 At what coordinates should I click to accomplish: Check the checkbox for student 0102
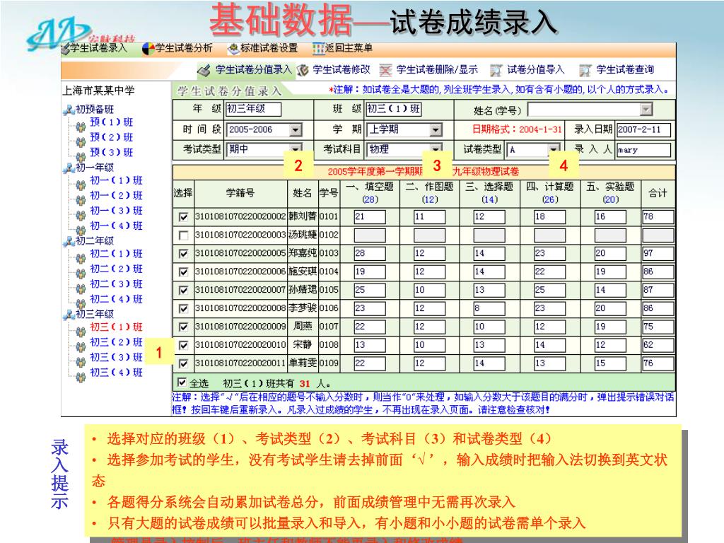183,235
